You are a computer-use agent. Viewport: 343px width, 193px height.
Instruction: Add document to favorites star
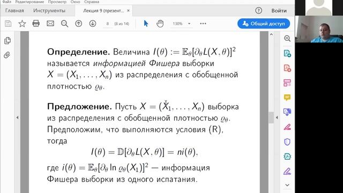click(x=22, y=24)
